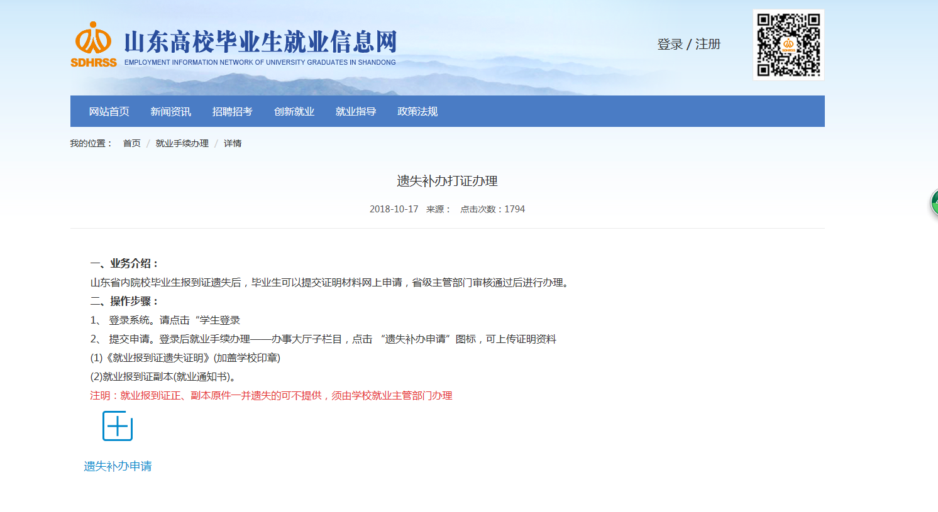938x512 pixels.
Task: Click 详情 in the breadcrumb trail
Action: click(233, 144)
